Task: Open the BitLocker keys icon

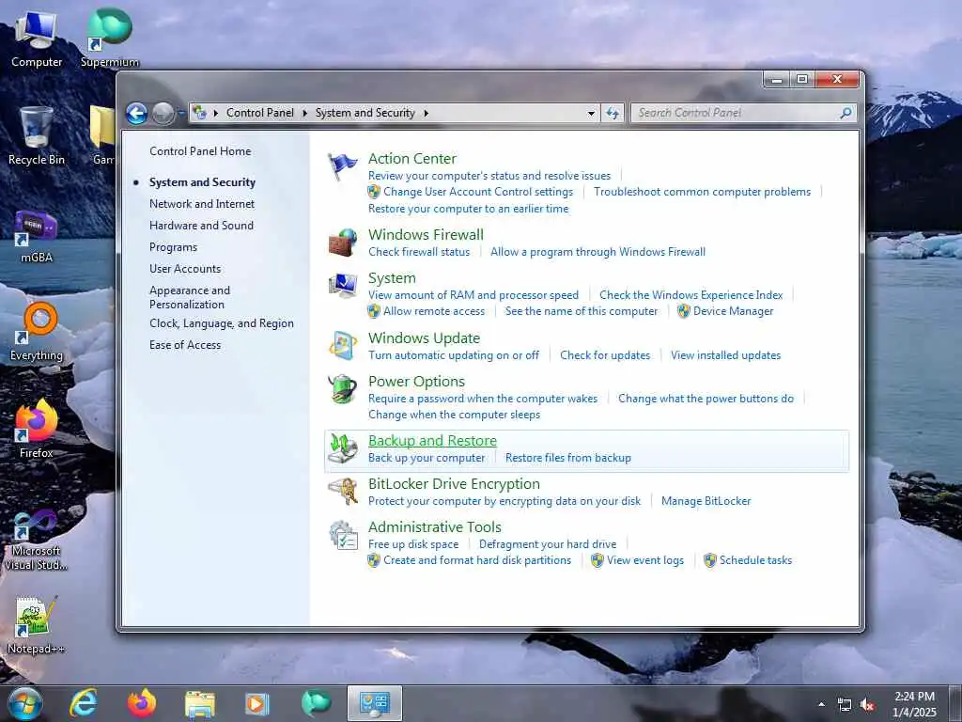Action: 342,492
